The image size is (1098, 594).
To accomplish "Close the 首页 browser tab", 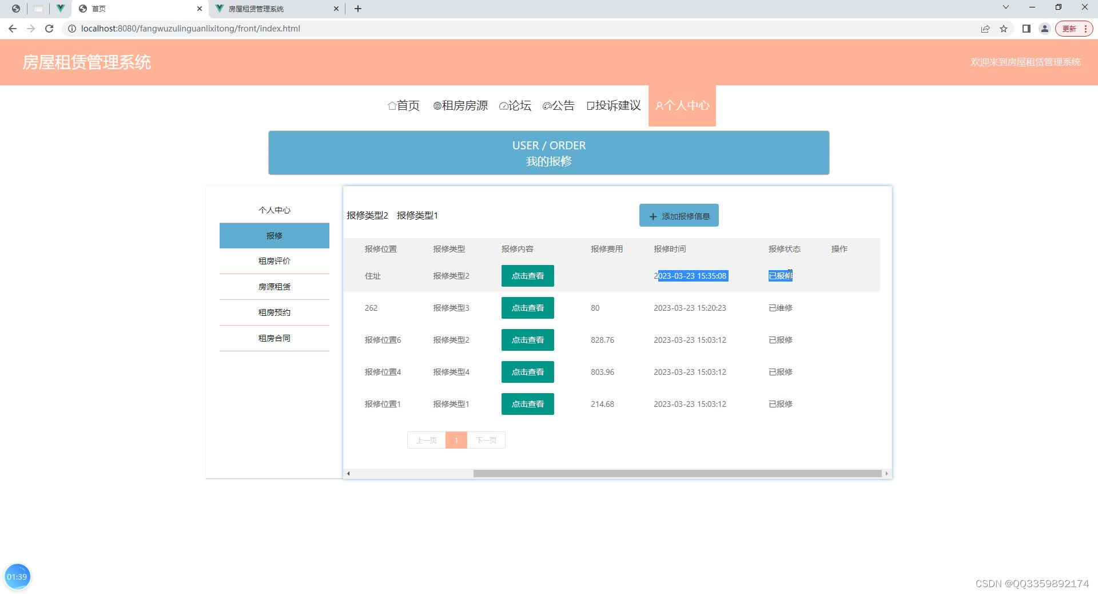I will pyautogui.click(x=200, y=9).
